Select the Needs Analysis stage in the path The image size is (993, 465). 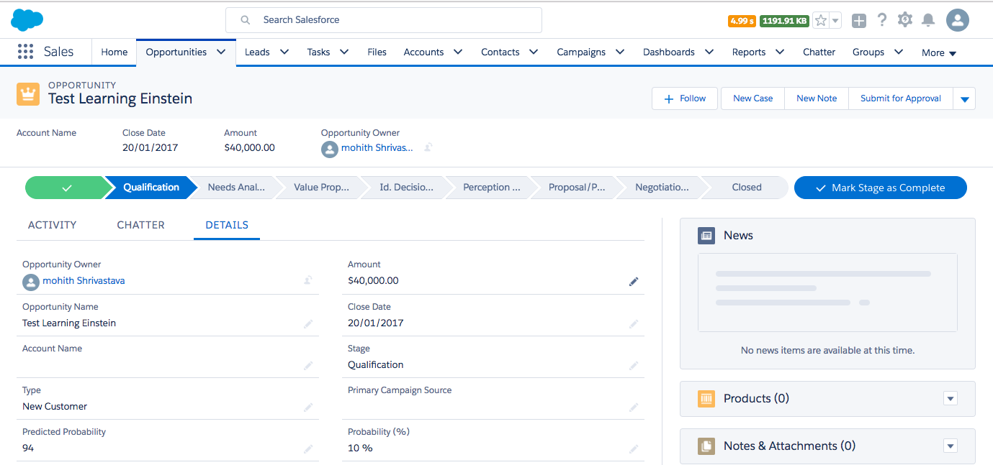236,188
